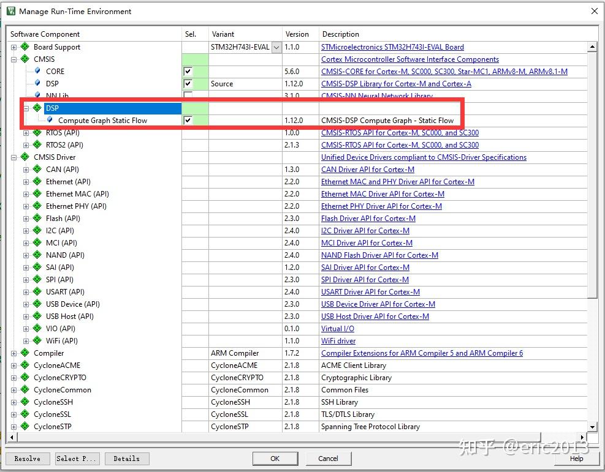This screenshot has height=472, width=605.
Task: Click the CMSIS green diamond icon
Action: [x=25, y=59]
